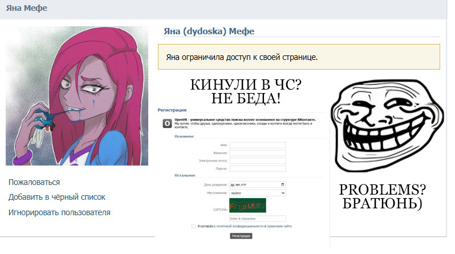Choose Игнорировать пользователя option
Viewport: 455px width, 254px height.
(59, 212)
